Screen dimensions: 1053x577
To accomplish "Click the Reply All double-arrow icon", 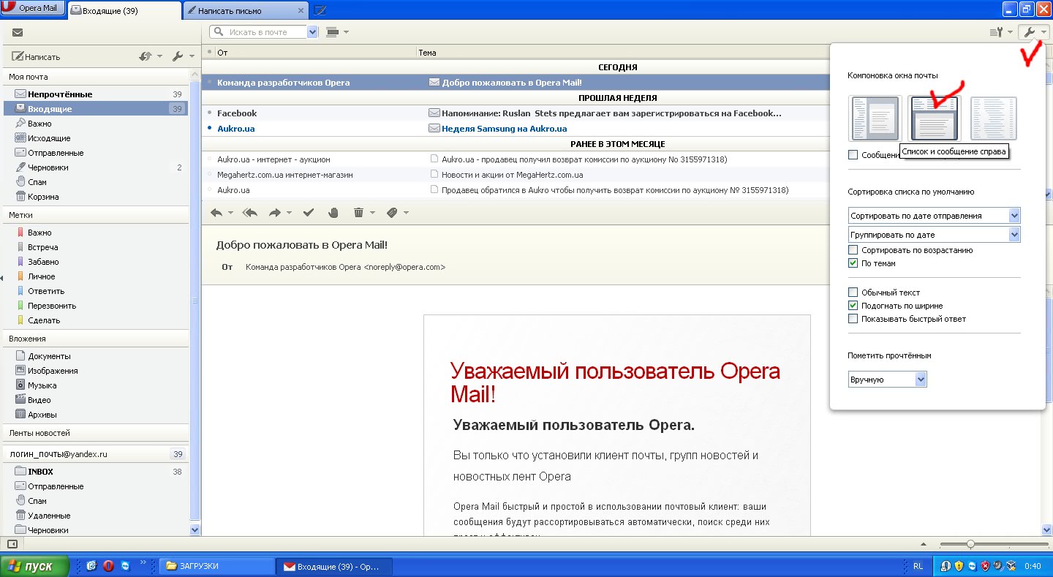I will click(x=250, y=213).
